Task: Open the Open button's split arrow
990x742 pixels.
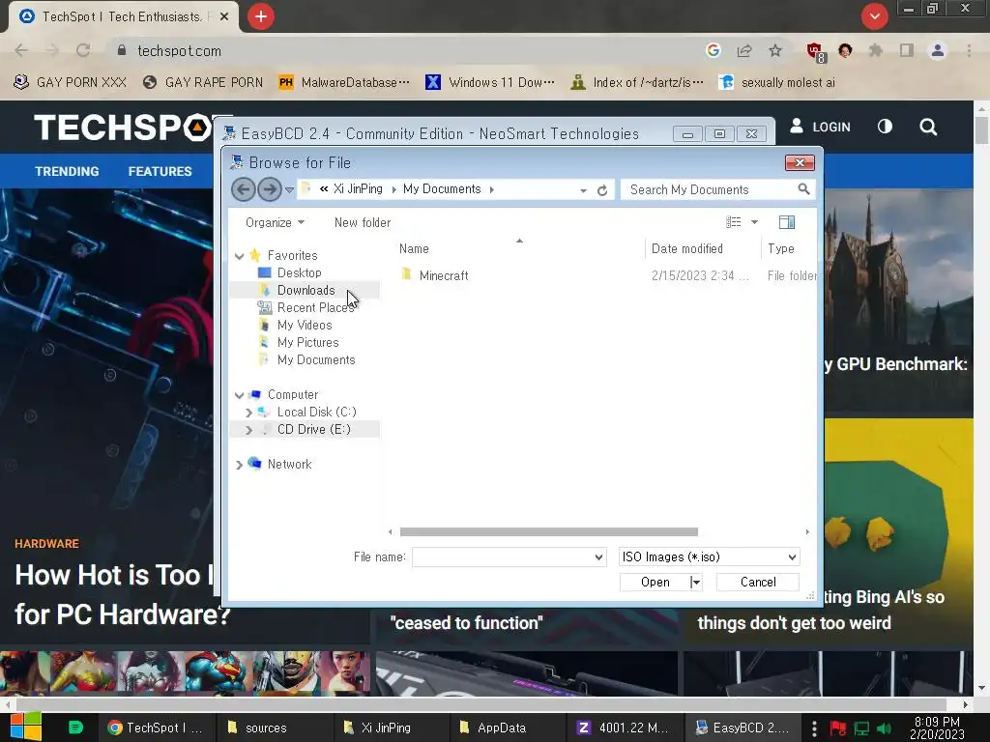Action: click(x=696, y=583)
